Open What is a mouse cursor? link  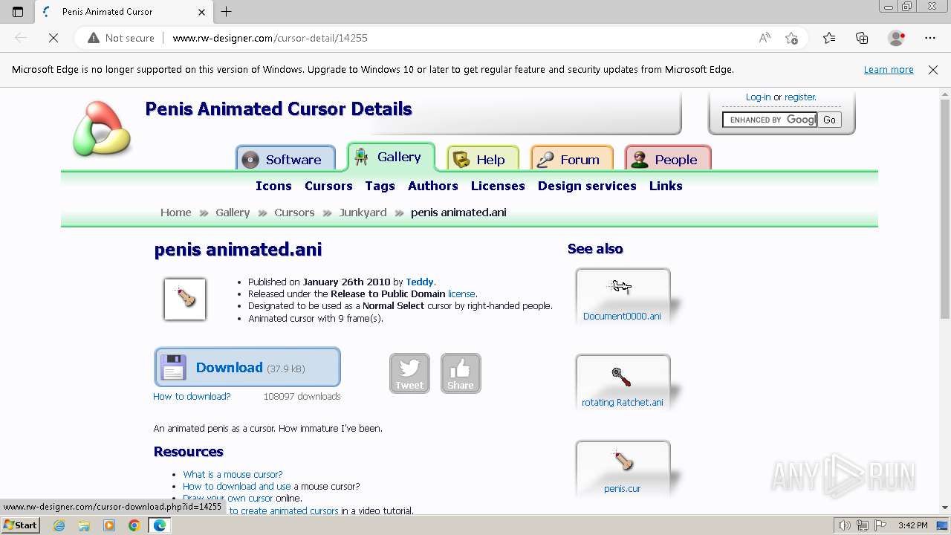tap(233, 474)
